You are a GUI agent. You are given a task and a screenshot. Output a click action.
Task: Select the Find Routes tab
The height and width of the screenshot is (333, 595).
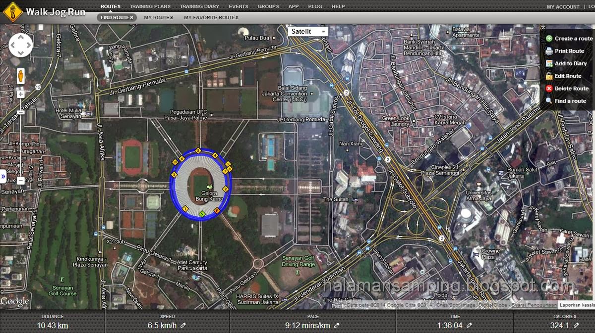pyautogui.click(x=117, y=17)
